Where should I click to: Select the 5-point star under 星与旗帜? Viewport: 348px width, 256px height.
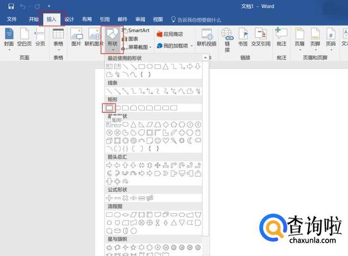pos(133,247)
